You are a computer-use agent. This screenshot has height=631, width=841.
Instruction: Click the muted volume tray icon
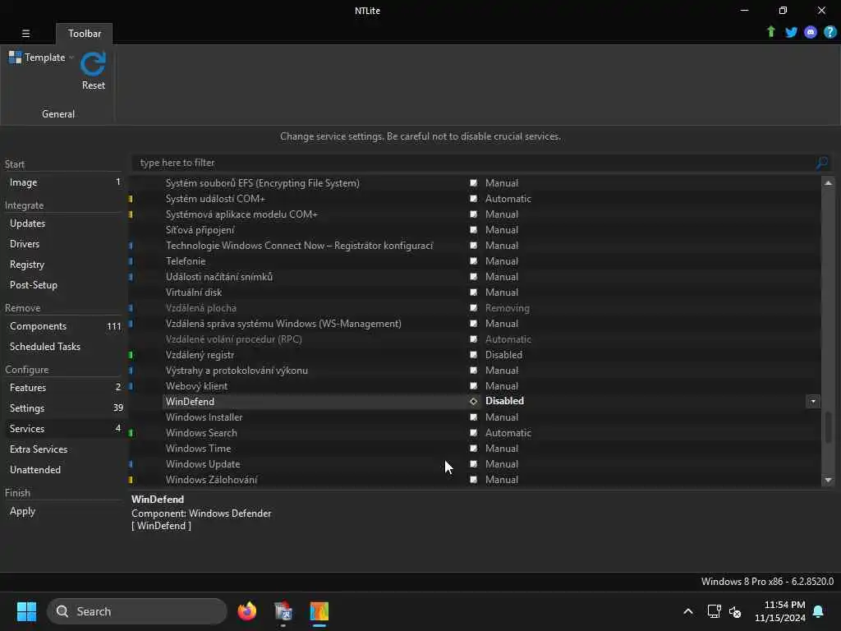735,611
